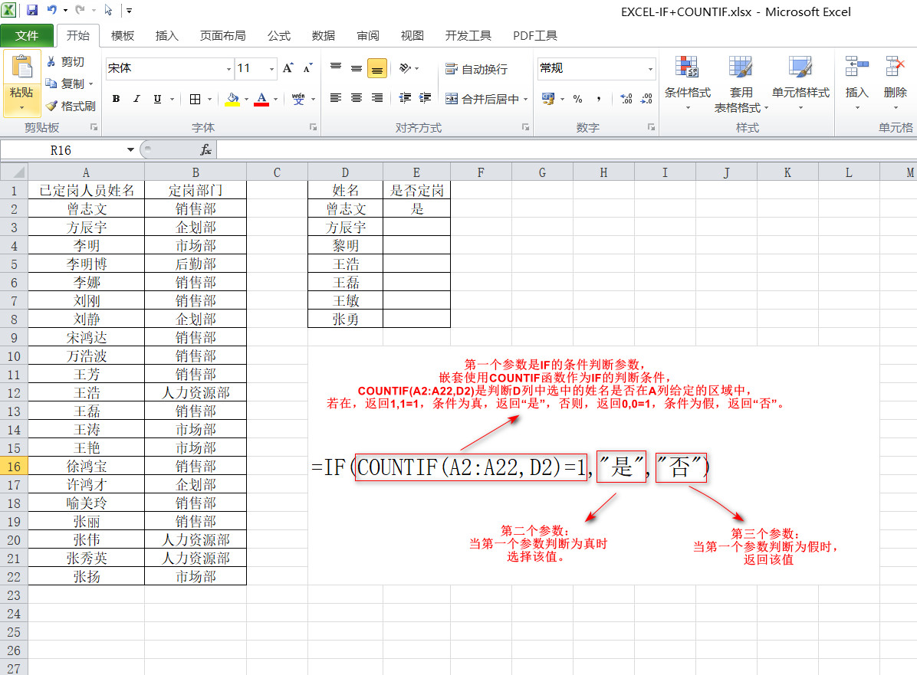Viewport: 917px width, 675px height.
Task: Toggle Italic formatting
Action: click(x=136, y=99)
